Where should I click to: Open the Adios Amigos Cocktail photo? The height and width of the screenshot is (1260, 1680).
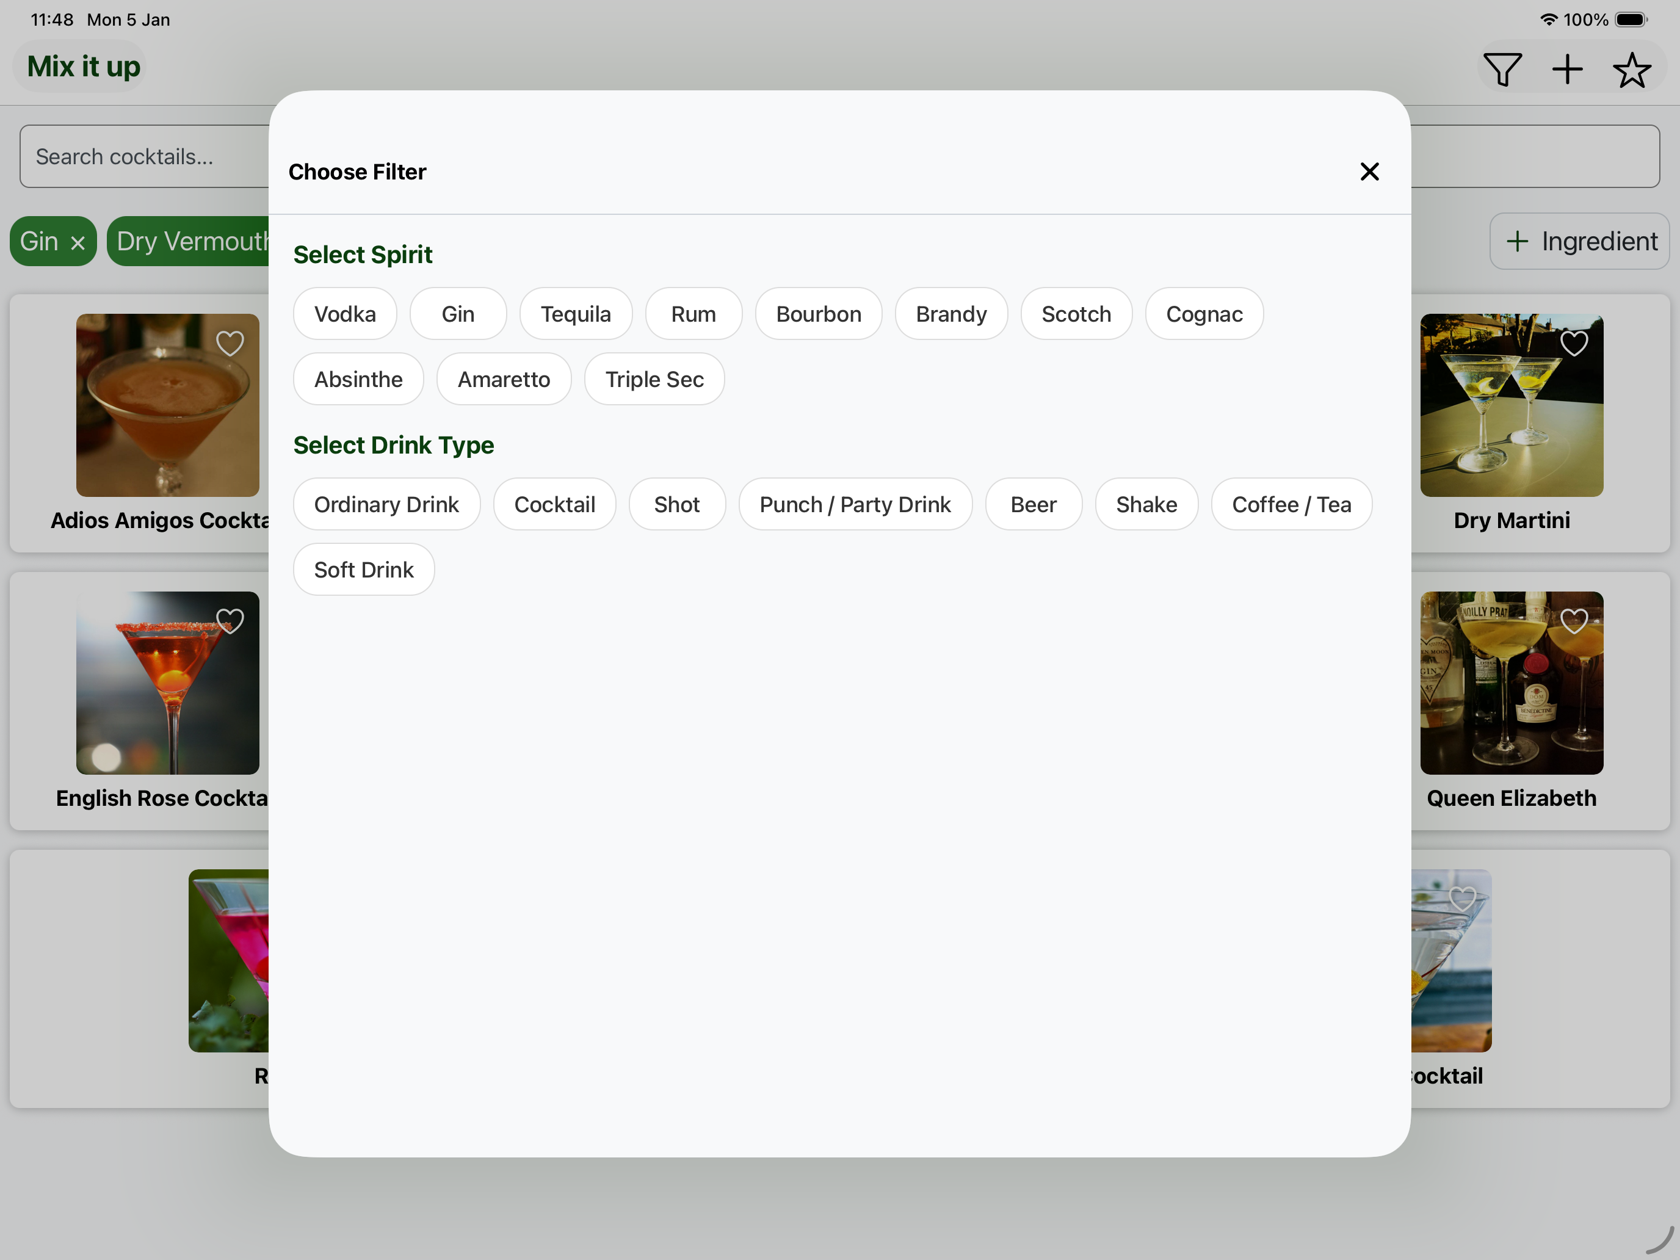[167, 405]
